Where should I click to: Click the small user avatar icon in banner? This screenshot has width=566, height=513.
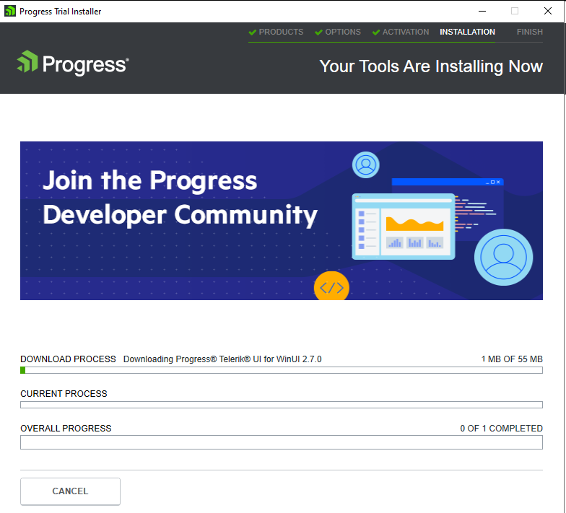365,165
